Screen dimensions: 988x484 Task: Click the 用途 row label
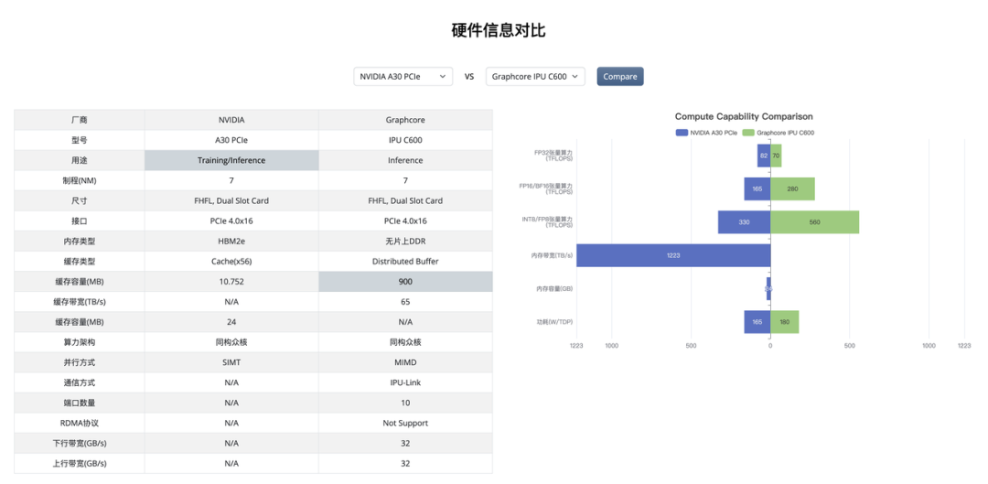point(80,160)
